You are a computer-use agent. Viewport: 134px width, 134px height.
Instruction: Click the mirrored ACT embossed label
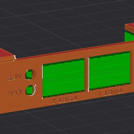pos(15,77)
